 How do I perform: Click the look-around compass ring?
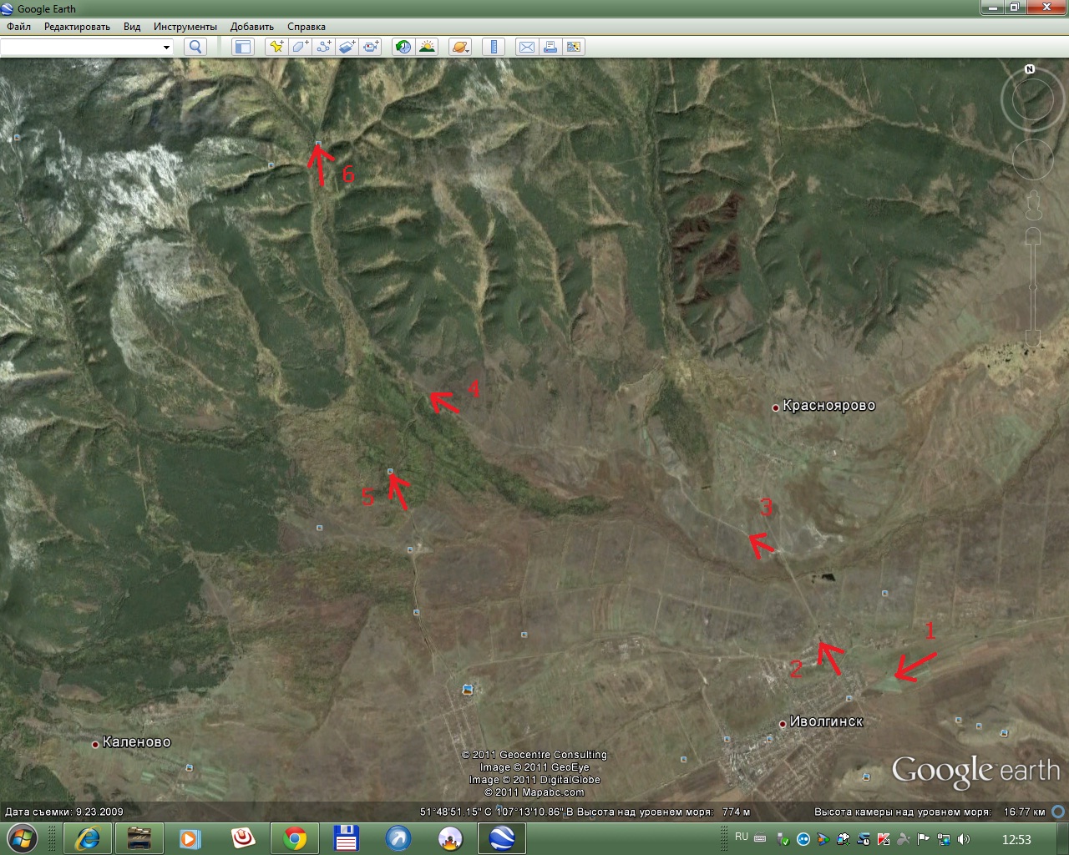pos(1032,99)
